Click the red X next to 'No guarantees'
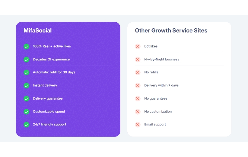 pyautogui.click(x=138, y=99)
